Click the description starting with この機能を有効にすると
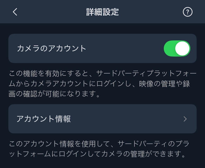 click(100, 84)
